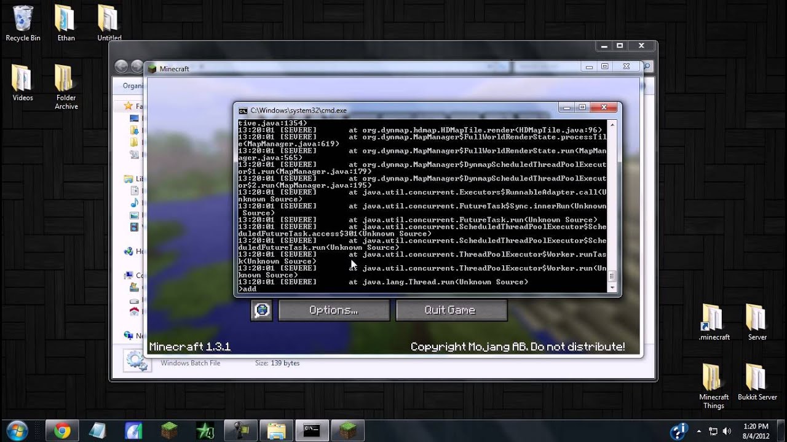Open the Minecraft language globe button
This screenshot has height=442, width=787.
[x=261, y=310]
